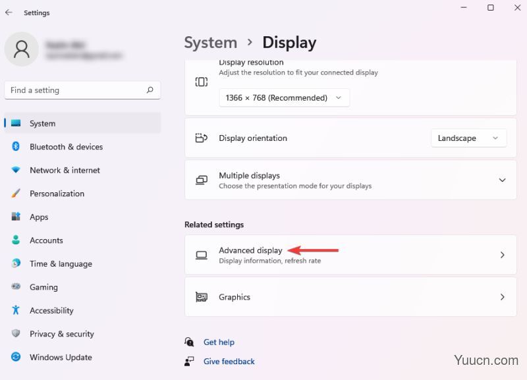Click the Multiple displays icon
This screenshot has width=527, height=380.
point(202,180)
